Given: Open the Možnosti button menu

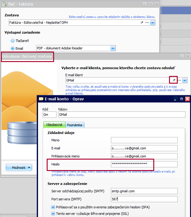Looking at the screenshot, I should tap(19, 167).
